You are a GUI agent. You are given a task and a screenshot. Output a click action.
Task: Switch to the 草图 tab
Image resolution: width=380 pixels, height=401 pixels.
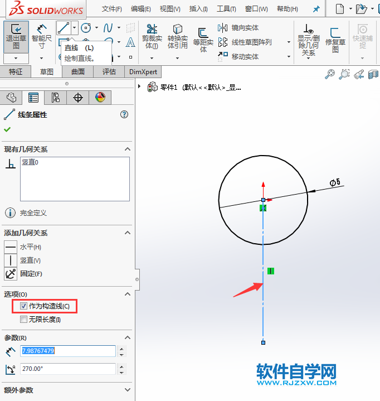46,71
